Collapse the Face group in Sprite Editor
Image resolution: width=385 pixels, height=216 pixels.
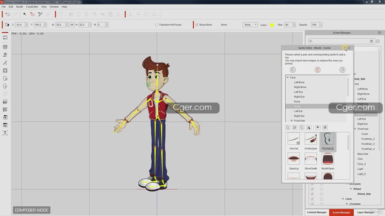[288, 77]
